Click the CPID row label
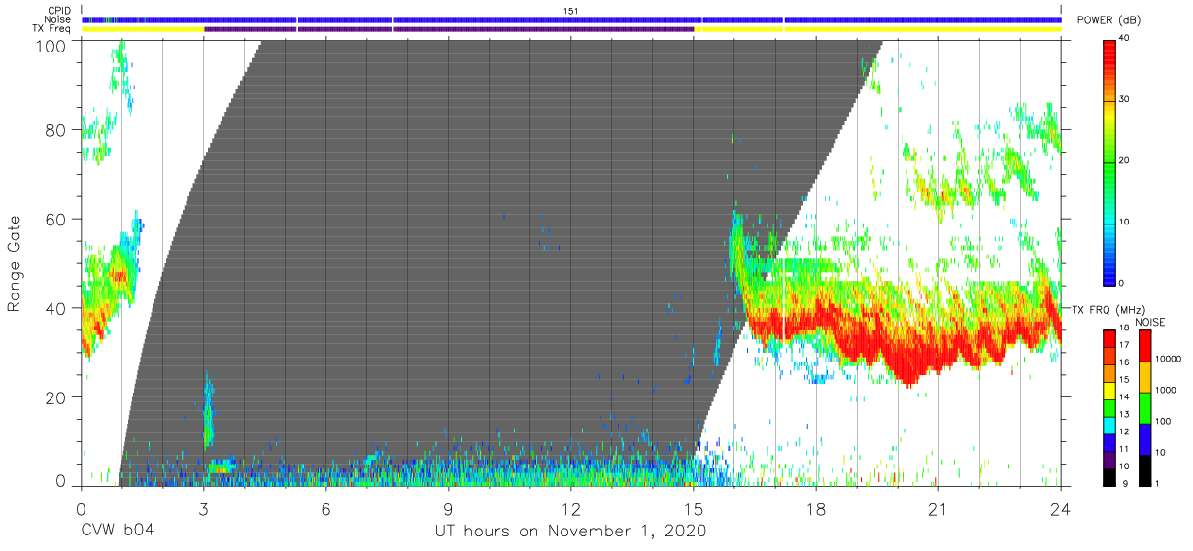The width and height of the screenshot is (1193, 551). (60, 11)
